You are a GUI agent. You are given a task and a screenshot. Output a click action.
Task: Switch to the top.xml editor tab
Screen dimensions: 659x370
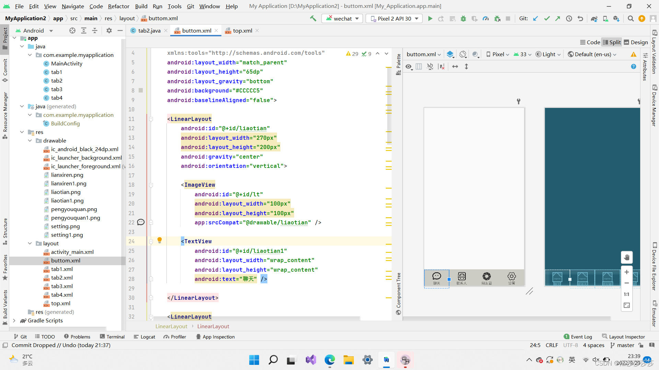(x=242, y=30)
